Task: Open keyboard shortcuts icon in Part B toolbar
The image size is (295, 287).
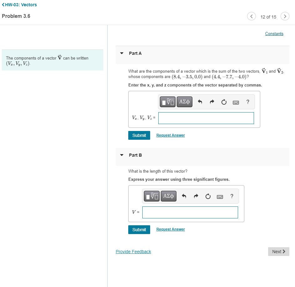Action: (220, 197)
